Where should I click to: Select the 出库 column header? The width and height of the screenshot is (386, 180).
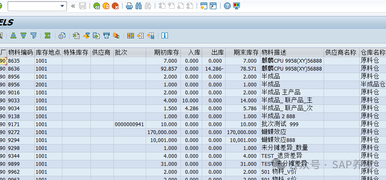tap(214, 52)
